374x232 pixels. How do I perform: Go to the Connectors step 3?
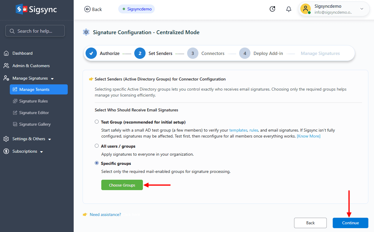click(x=193, y=53)
